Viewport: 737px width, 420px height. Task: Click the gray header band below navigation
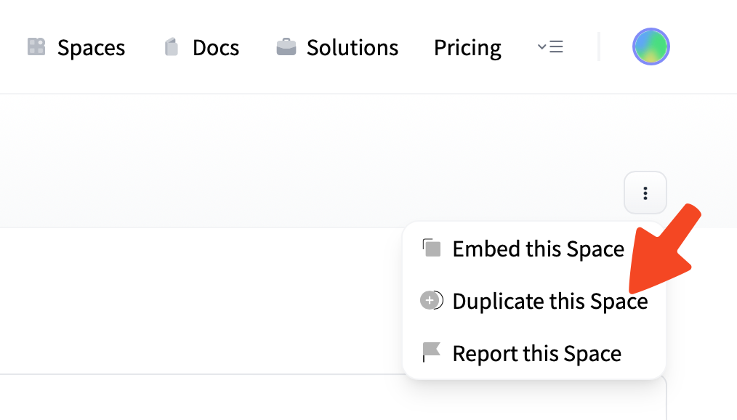pyautogui.click(x=291, y=160)
